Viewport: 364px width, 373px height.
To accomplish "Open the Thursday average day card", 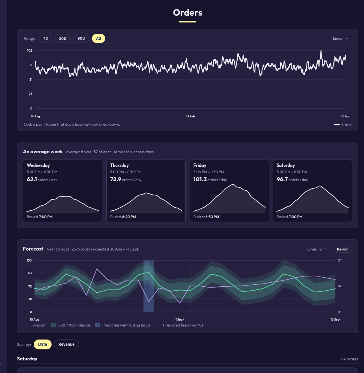I will coord(146,191).
